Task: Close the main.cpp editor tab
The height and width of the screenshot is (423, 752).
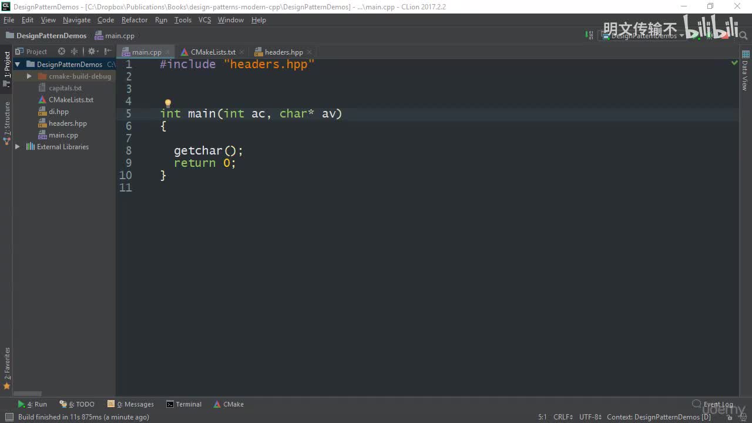Action: coord(168,52)
